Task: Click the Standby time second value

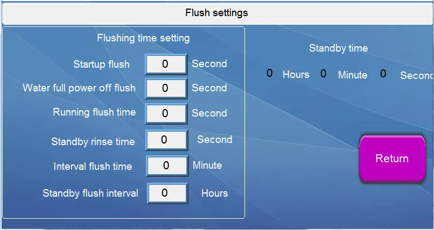Action: point(383,74)
